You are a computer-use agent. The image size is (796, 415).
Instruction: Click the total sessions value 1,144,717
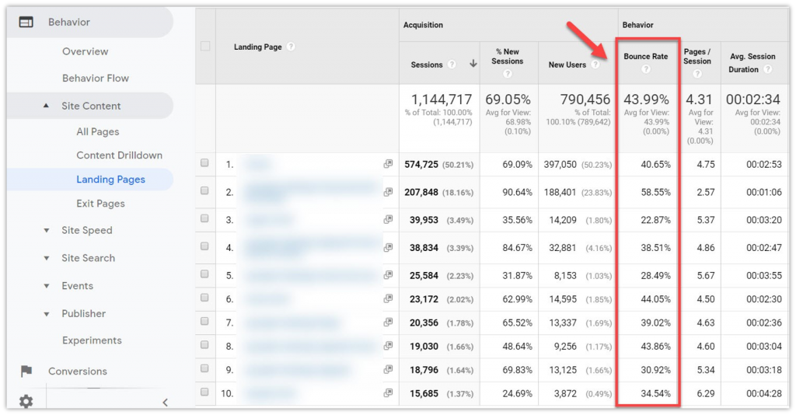click(442, 99)
